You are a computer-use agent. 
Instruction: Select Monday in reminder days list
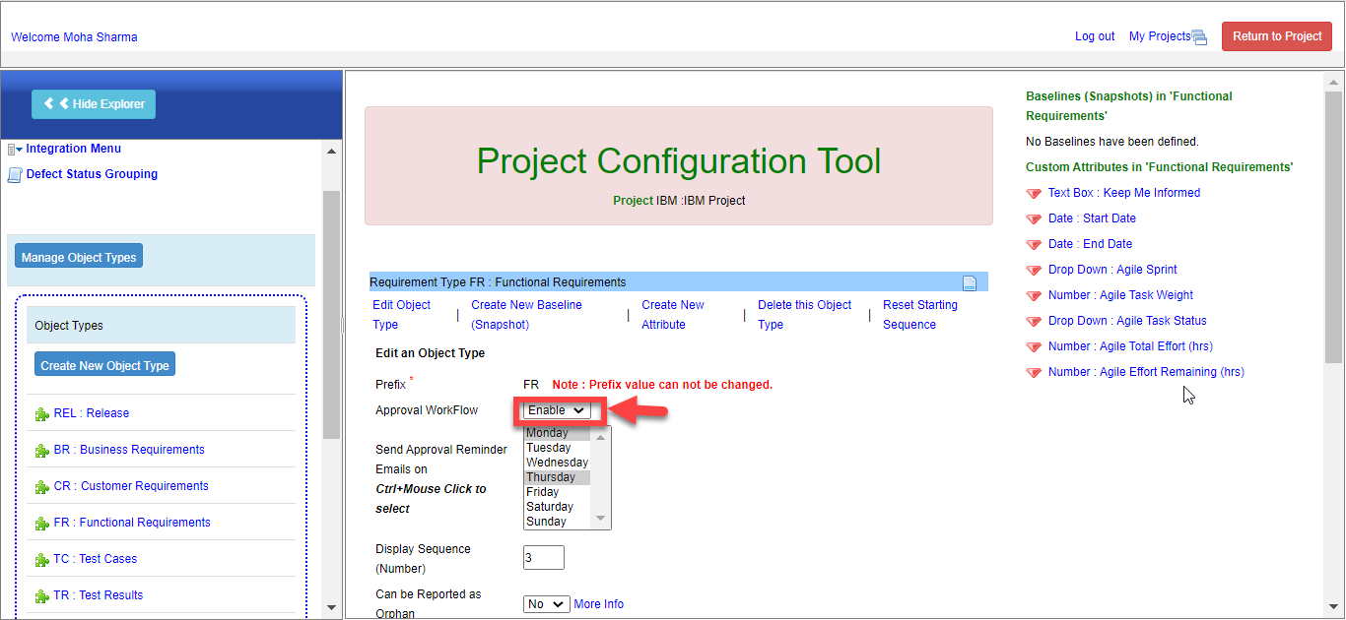point(558,433)
